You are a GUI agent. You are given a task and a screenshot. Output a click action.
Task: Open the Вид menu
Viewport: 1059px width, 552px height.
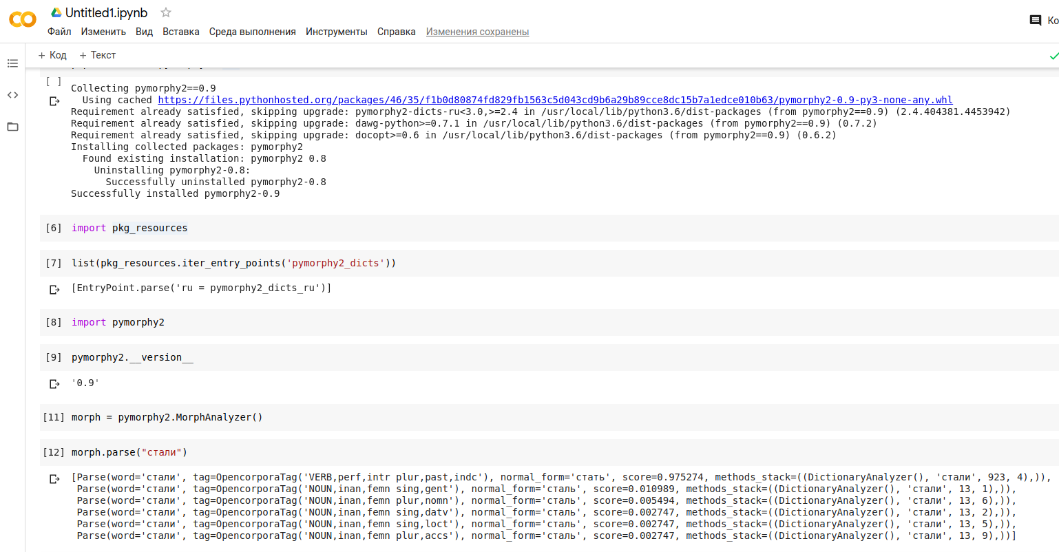click(144, 32)
